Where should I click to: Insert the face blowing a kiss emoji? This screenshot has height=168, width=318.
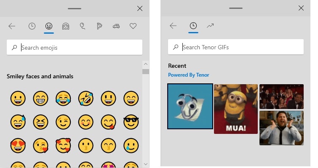pyautogui.click(x=40, y=146)
